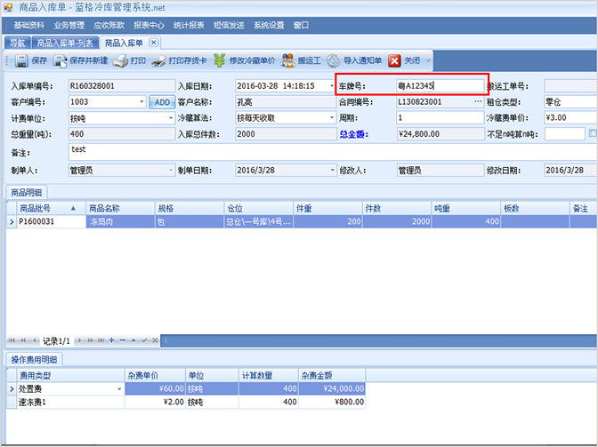Click the toolbar overflow arrow after 关闭

coord(428,60)
